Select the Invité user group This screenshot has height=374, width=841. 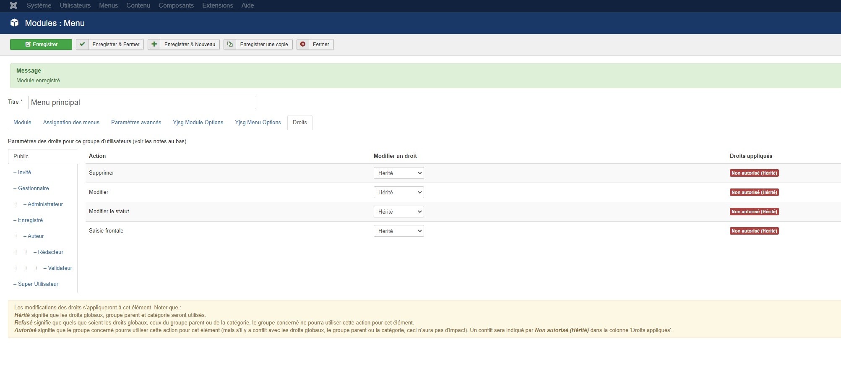(22, 173)
